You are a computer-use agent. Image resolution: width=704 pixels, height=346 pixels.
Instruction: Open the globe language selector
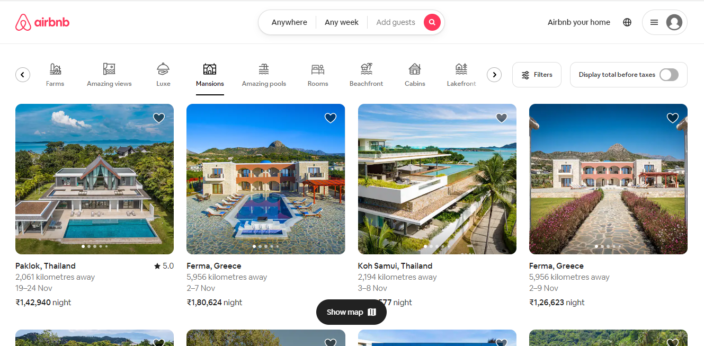pyautogui.click(x=627, y=22)
